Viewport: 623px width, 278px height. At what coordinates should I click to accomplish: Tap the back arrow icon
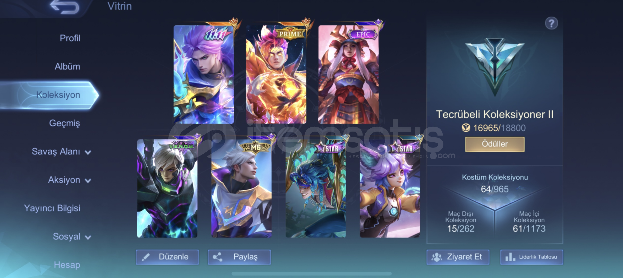click(x=64, y=6)
